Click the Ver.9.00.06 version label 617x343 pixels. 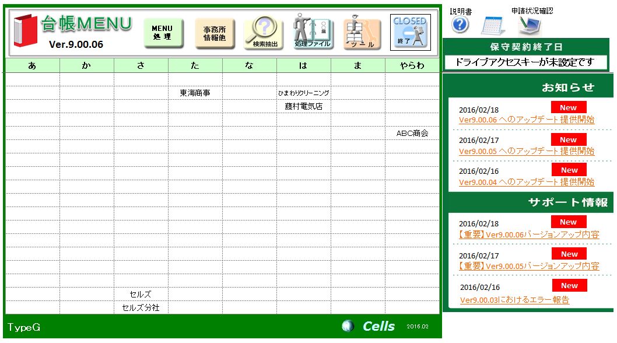pos(76,44)
